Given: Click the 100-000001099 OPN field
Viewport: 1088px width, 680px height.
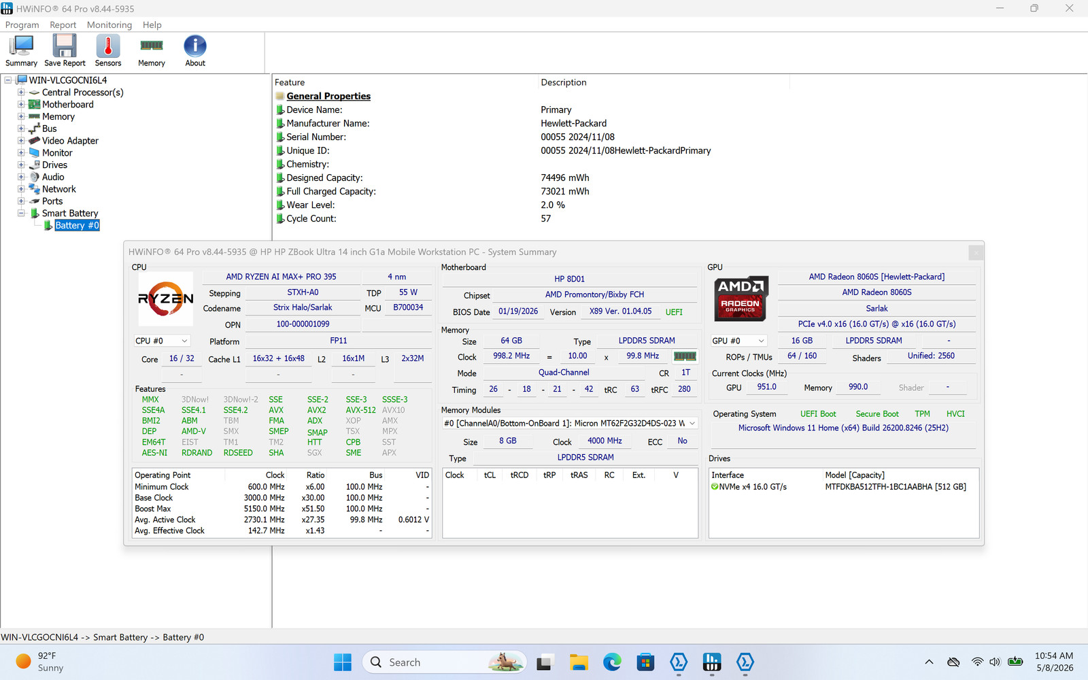Looking at the screenshot, I should (303, 324).
